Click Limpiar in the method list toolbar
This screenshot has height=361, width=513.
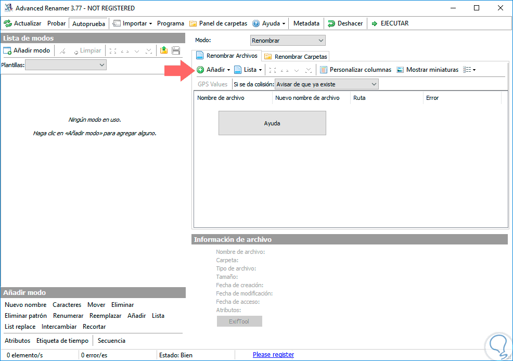pos(87,50)
